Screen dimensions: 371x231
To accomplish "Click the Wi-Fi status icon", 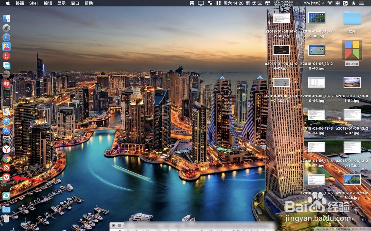I will click(330, 3).
